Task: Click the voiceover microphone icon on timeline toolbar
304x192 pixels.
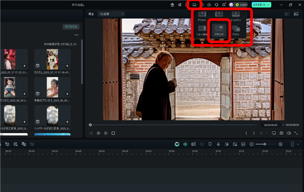Action: [x=218, y=144]
